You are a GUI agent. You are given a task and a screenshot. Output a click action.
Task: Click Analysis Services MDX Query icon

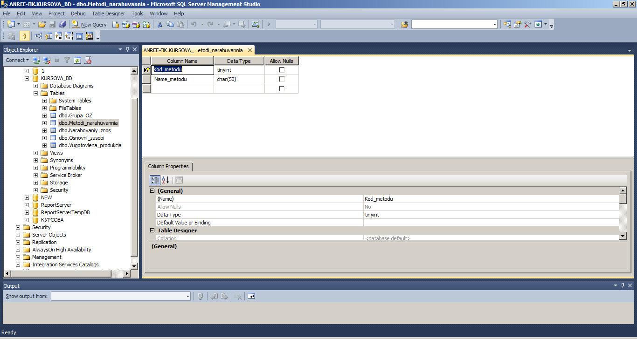coord(125,24)
